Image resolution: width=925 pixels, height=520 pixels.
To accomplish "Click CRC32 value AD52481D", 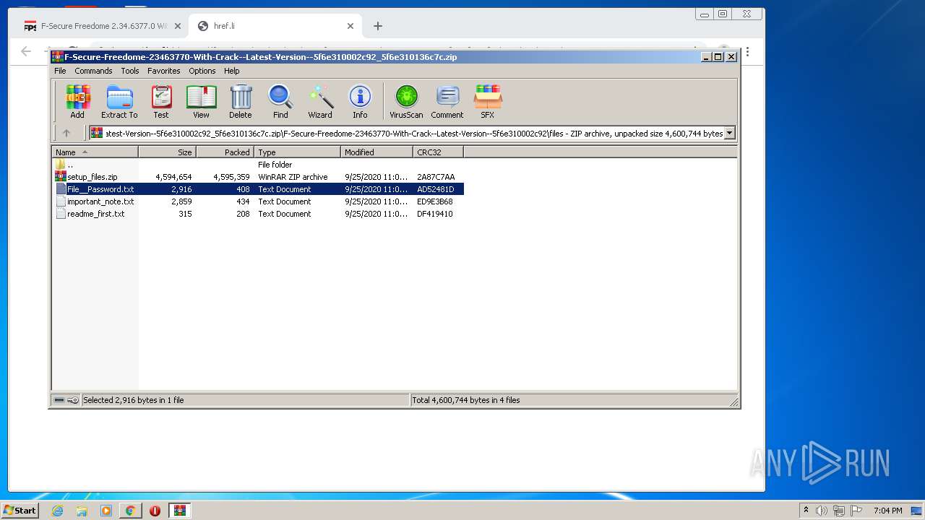I will click(435, 189).
